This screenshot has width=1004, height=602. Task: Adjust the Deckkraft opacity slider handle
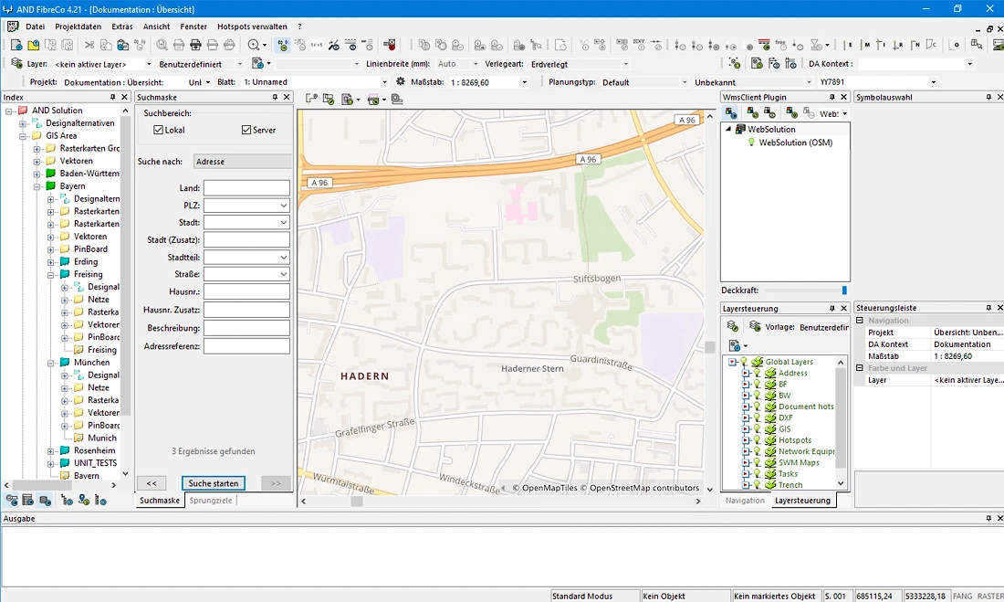(844, 290)
